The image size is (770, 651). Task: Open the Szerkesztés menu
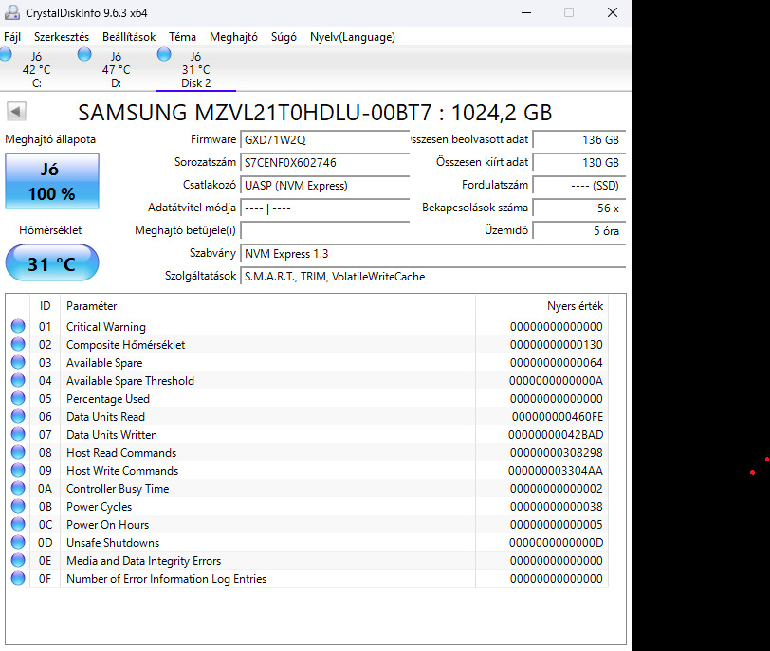pos(62,37)
